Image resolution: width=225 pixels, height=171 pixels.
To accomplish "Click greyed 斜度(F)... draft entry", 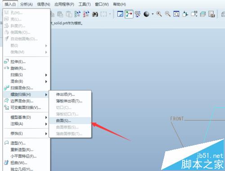I will [x=26, y=26].
